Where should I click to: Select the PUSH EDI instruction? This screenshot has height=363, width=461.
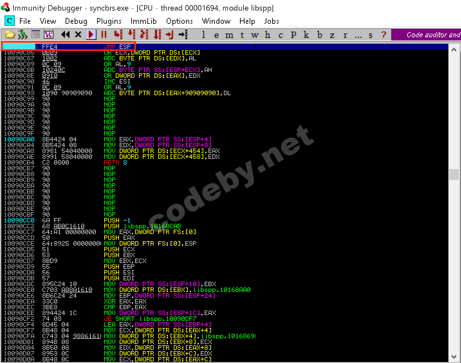tap(119, 278)
